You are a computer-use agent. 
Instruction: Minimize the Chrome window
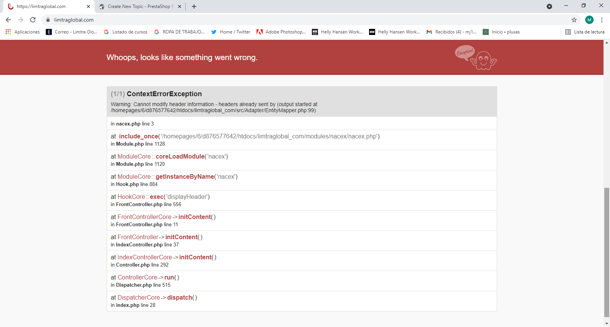click(x=566, y=6)
